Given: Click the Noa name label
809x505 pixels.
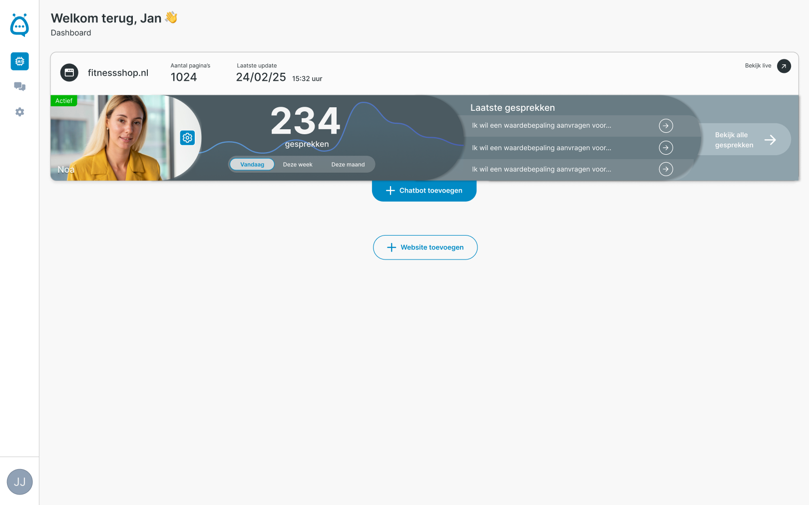Looking at the screenshot, I should 66,170.
